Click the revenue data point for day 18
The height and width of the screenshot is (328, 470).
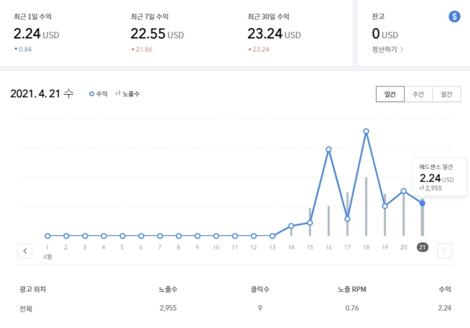366,131
